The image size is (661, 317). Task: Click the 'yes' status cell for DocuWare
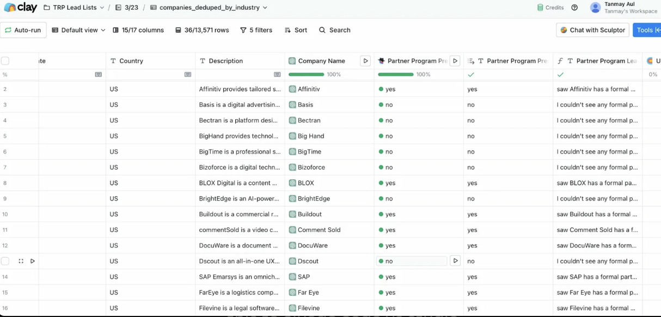[x=418, y=246]
